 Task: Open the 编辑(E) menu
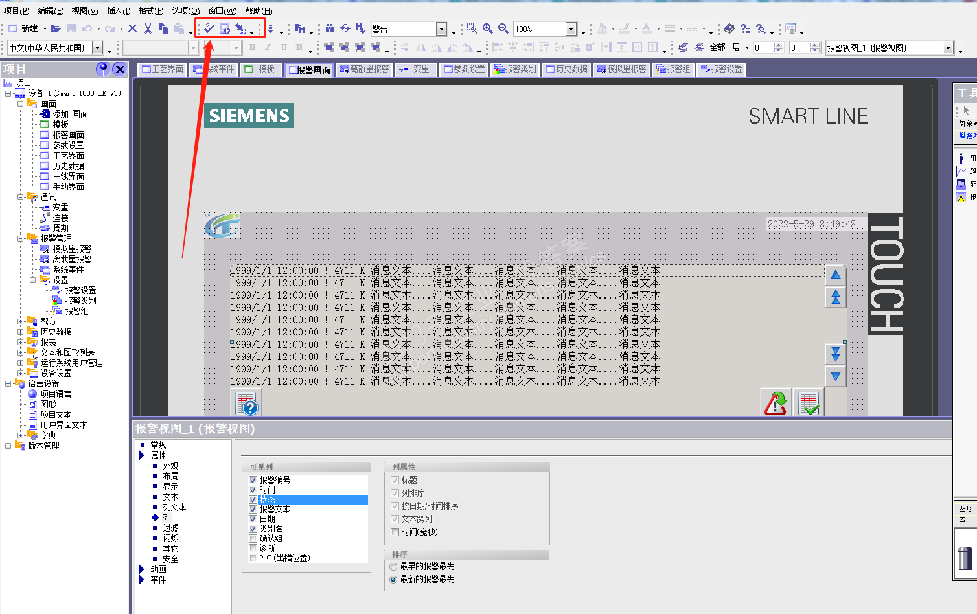(x=51, y=10)
